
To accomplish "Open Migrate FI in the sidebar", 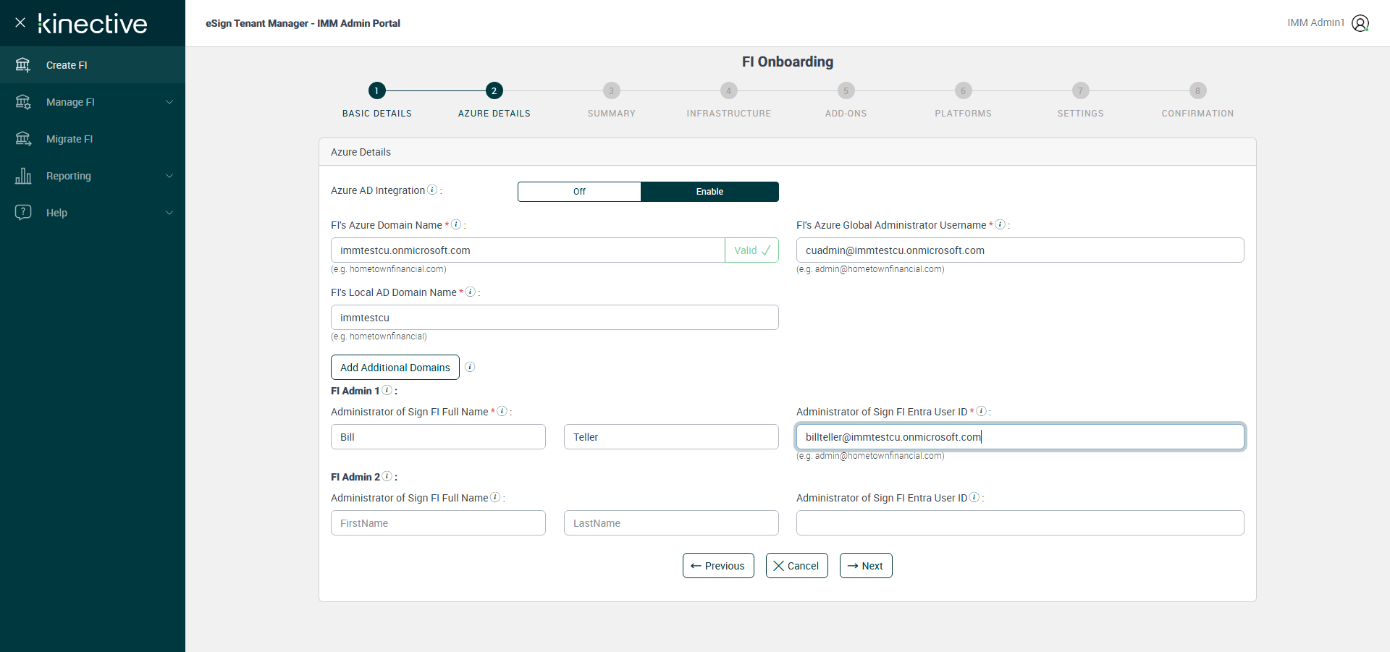I will 69,139.
